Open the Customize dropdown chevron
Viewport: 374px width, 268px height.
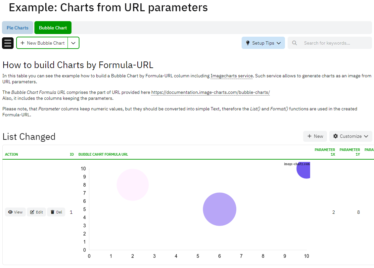(x=366, y=136)
